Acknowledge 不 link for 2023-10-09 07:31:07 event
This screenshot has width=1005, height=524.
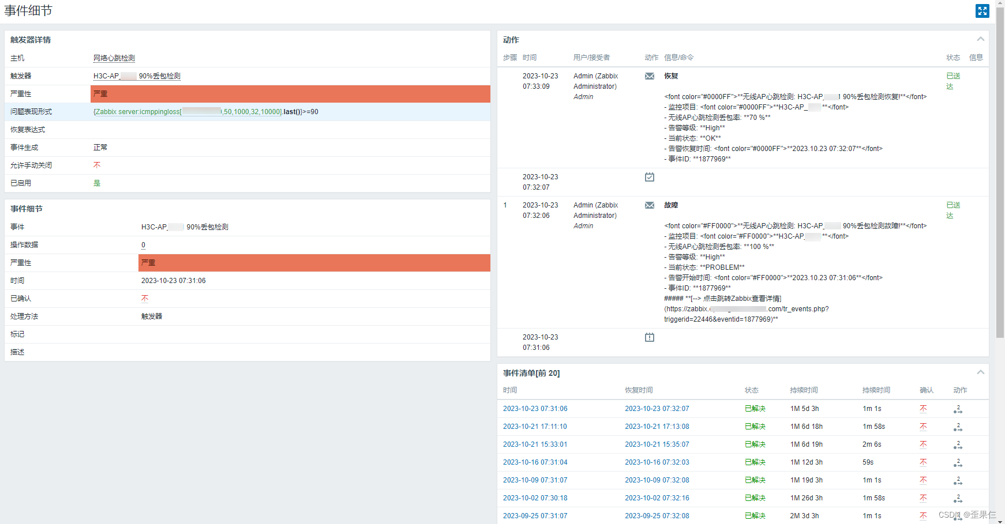coord(923,480)
